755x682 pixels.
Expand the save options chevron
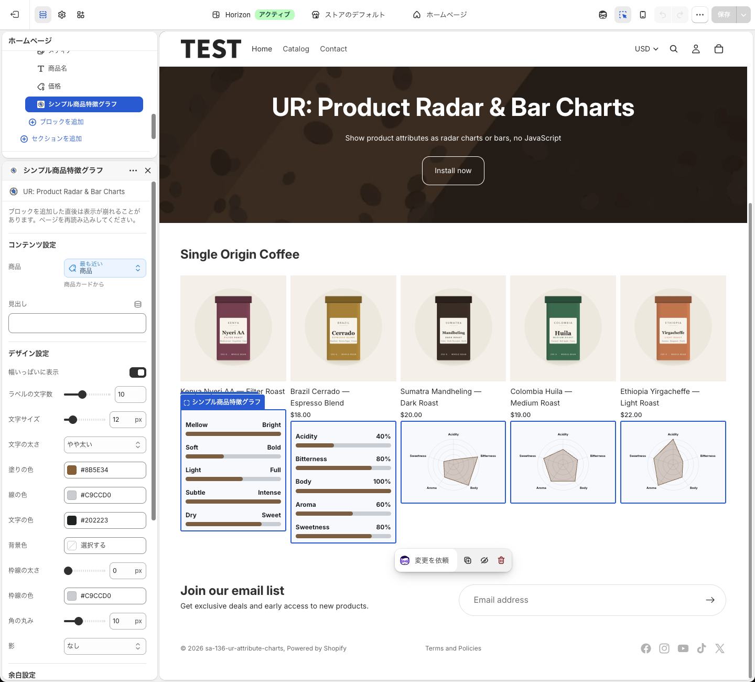point(743,15)
